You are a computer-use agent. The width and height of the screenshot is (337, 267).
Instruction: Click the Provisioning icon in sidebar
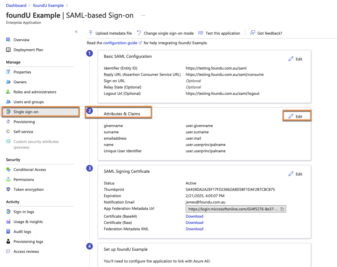coord(8,122)
